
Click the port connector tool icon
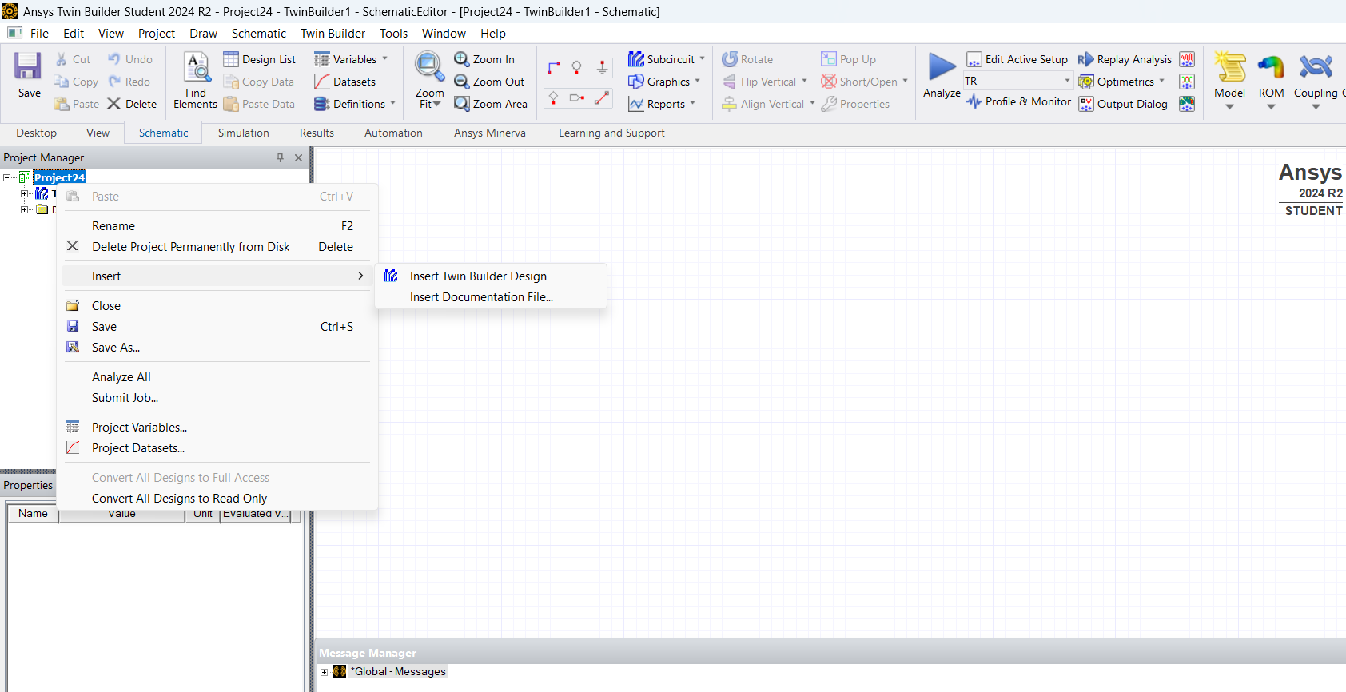(577, 98)
